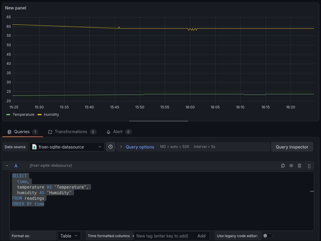Enable the legacy code editor toggle
321x241 pixels.
(267, 236)
